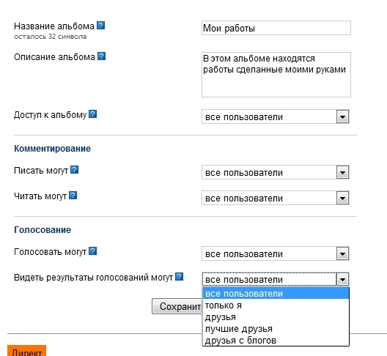The image size is (387, 356).
Task: Open help for Видеть результаты голосований могут
Action: [179, 277]
